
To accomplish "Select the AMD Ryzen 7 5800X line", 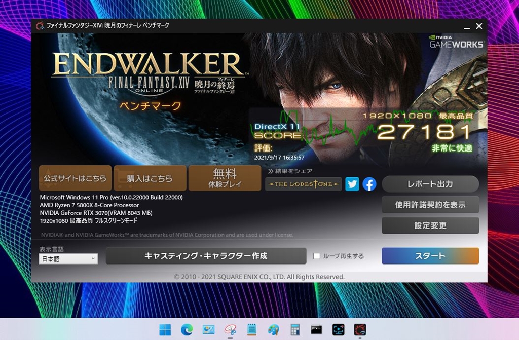I will 89,205.
